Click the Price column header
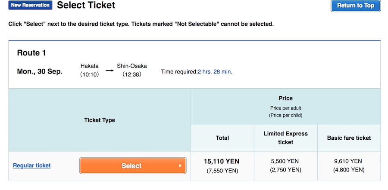 tap(285, 98)
